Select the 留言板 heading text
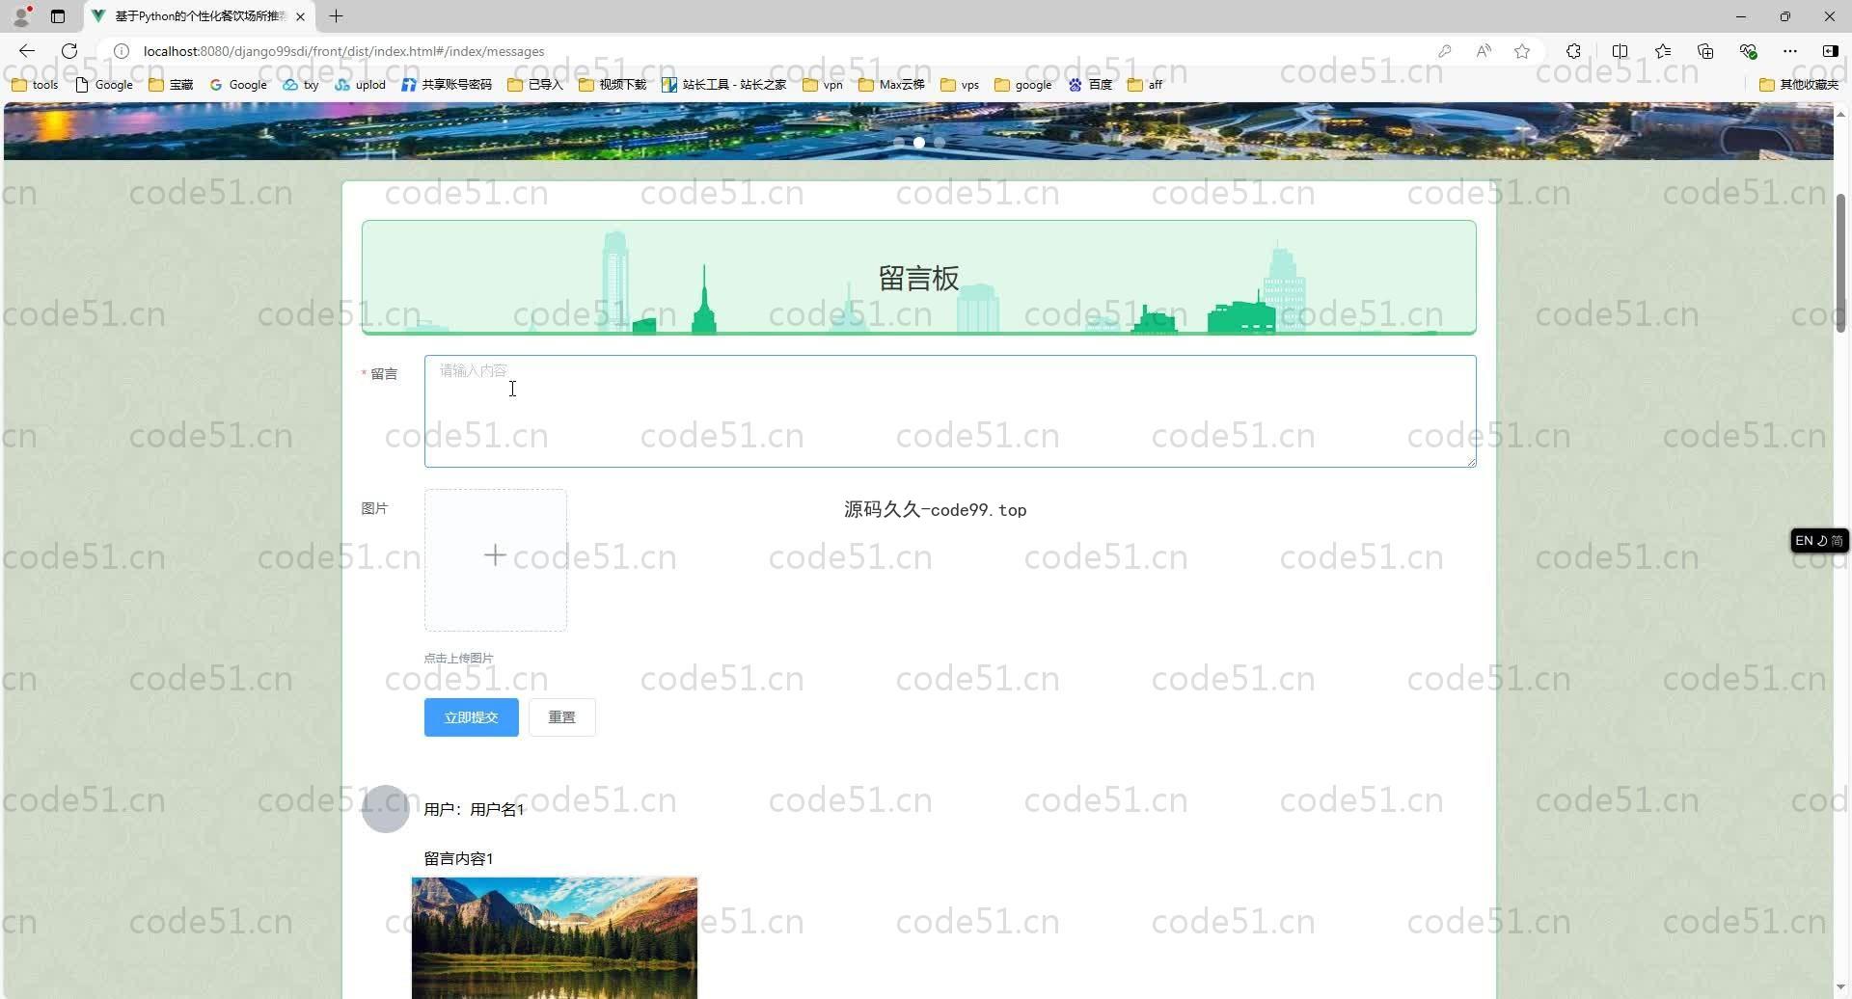The width and height of the screenshot is (1852, 999). (x=918, y=279)
